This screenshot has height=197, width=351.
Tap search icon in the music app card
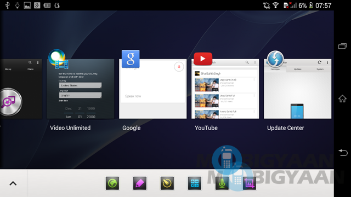click(x=30, y=62)
